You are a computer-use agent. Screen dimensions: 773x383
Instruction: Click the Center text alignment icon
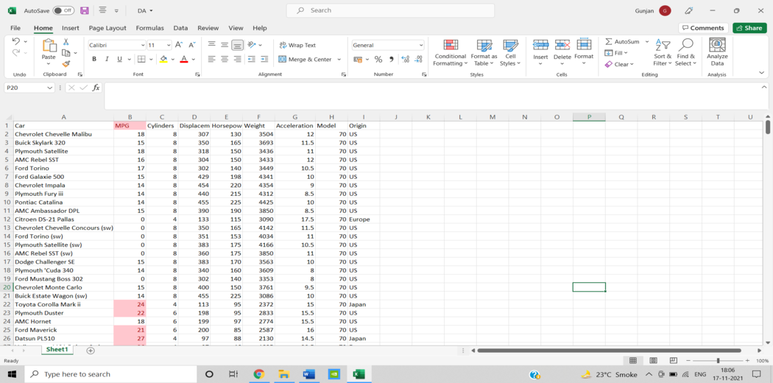(x=225, y=59)
